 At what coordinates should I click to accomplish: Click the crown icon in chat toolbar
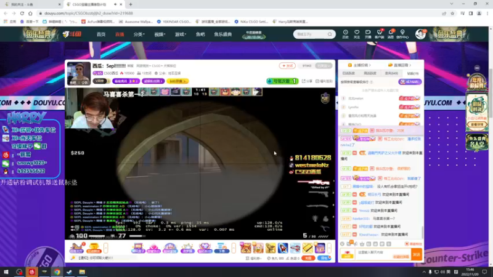coord(362,244)
